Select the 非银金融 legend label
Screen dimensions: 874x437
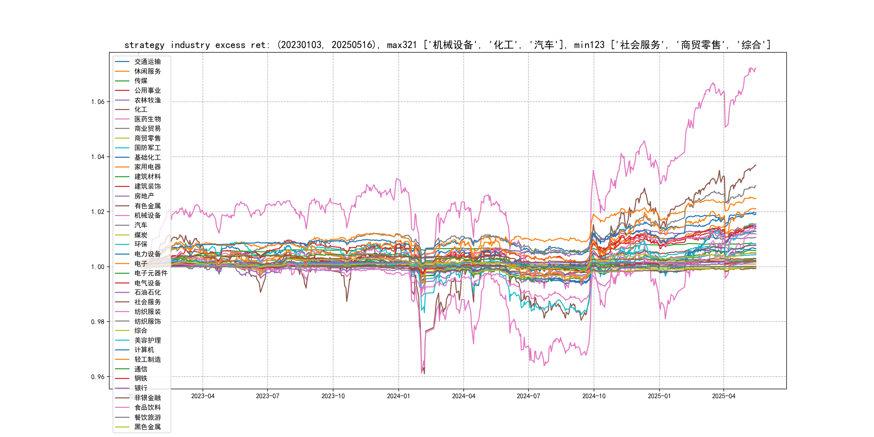tap(147, 398)
